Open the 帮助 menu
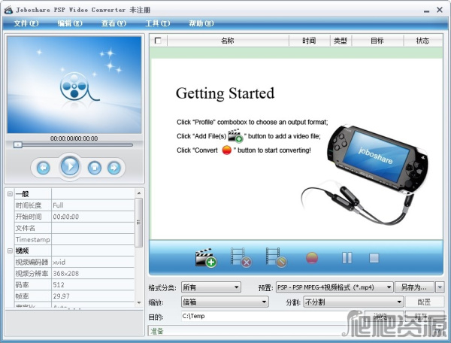The height and width of the screenshot is (343, 451). coord(201,23)
